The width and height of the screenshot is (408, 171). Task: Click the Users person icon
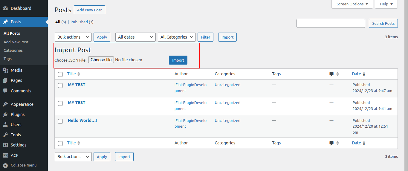5,125
